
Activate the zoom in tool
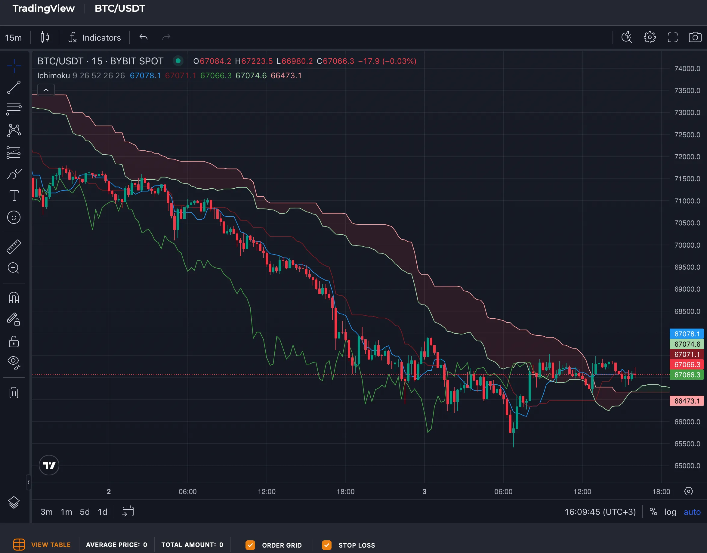coord(14,268)
